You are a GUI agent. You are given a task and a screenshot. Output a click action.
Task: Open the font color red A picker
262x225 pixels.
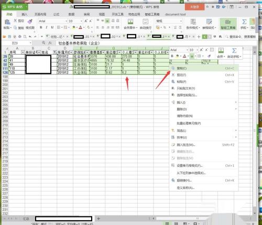point(80,27)
